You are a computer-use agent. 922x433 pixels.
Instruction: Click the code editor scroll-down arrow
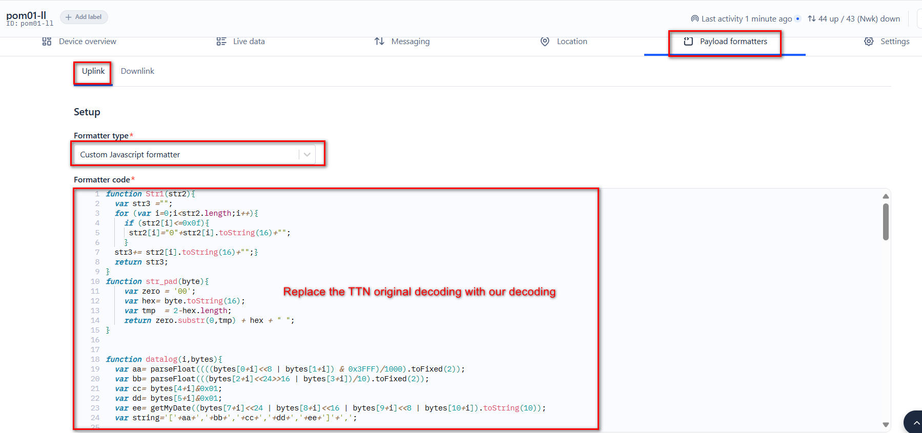(886, 424)
